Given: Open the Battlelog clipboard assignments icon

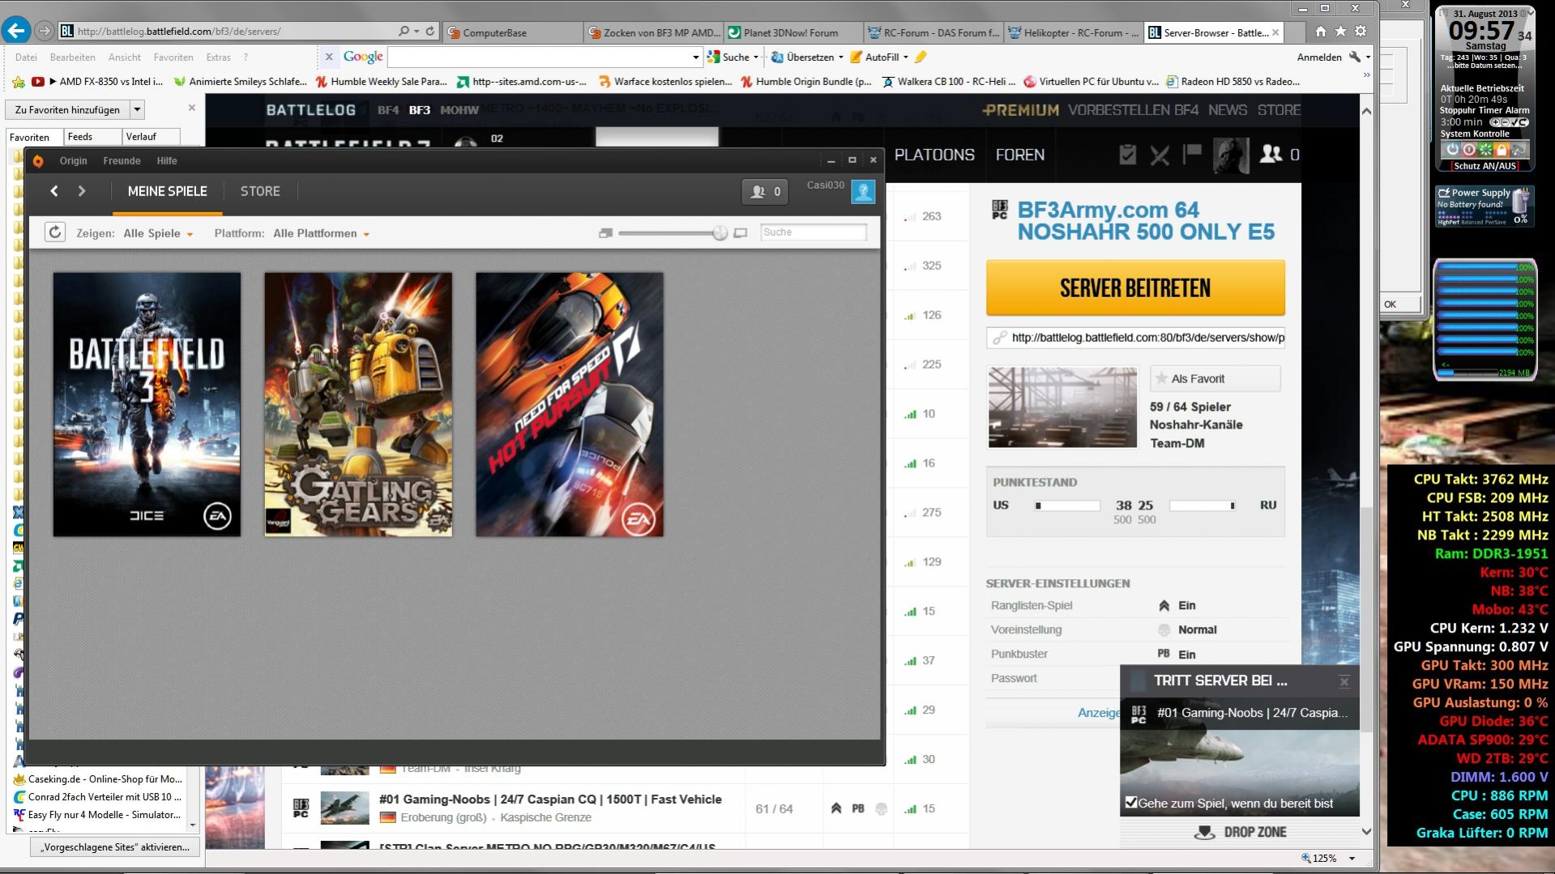Looking at the screenshot, I should click(x=1127, y=154).
